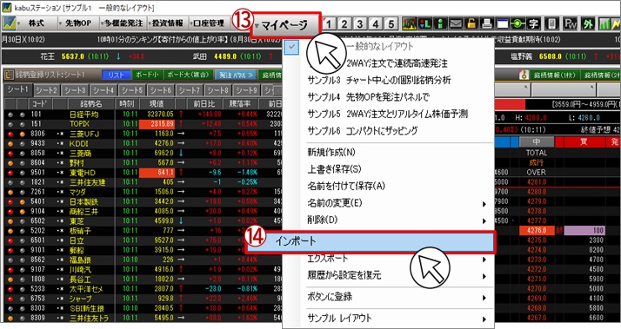Select the KDDI row

point(143,143)
